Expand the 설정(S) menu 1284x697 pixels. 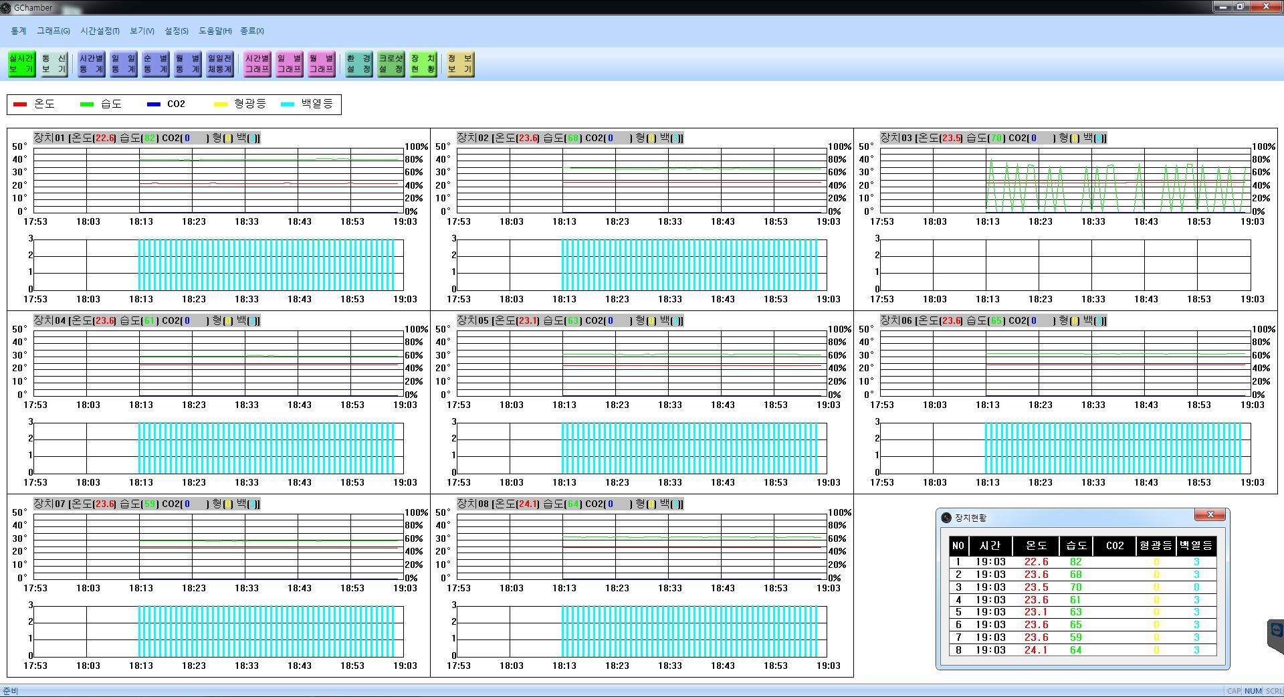(x=177, y=31)
